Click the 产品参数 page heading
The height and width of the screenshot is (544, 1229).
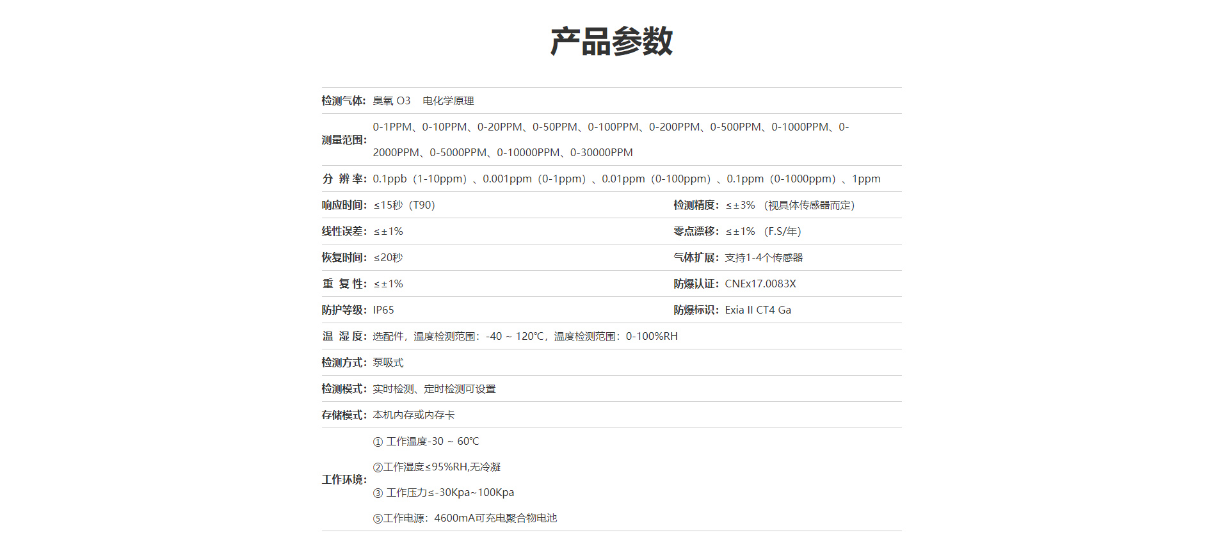611,42
